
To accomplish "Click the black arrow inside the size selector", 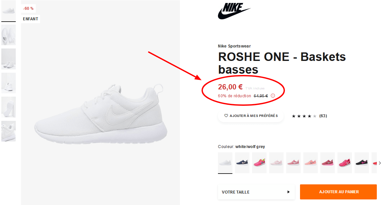I will pos(288,192).
